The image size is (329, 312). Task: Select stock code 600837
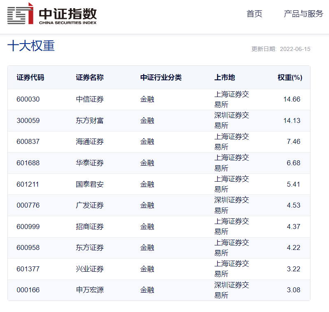pyautogui.click(x=28, y=141)
